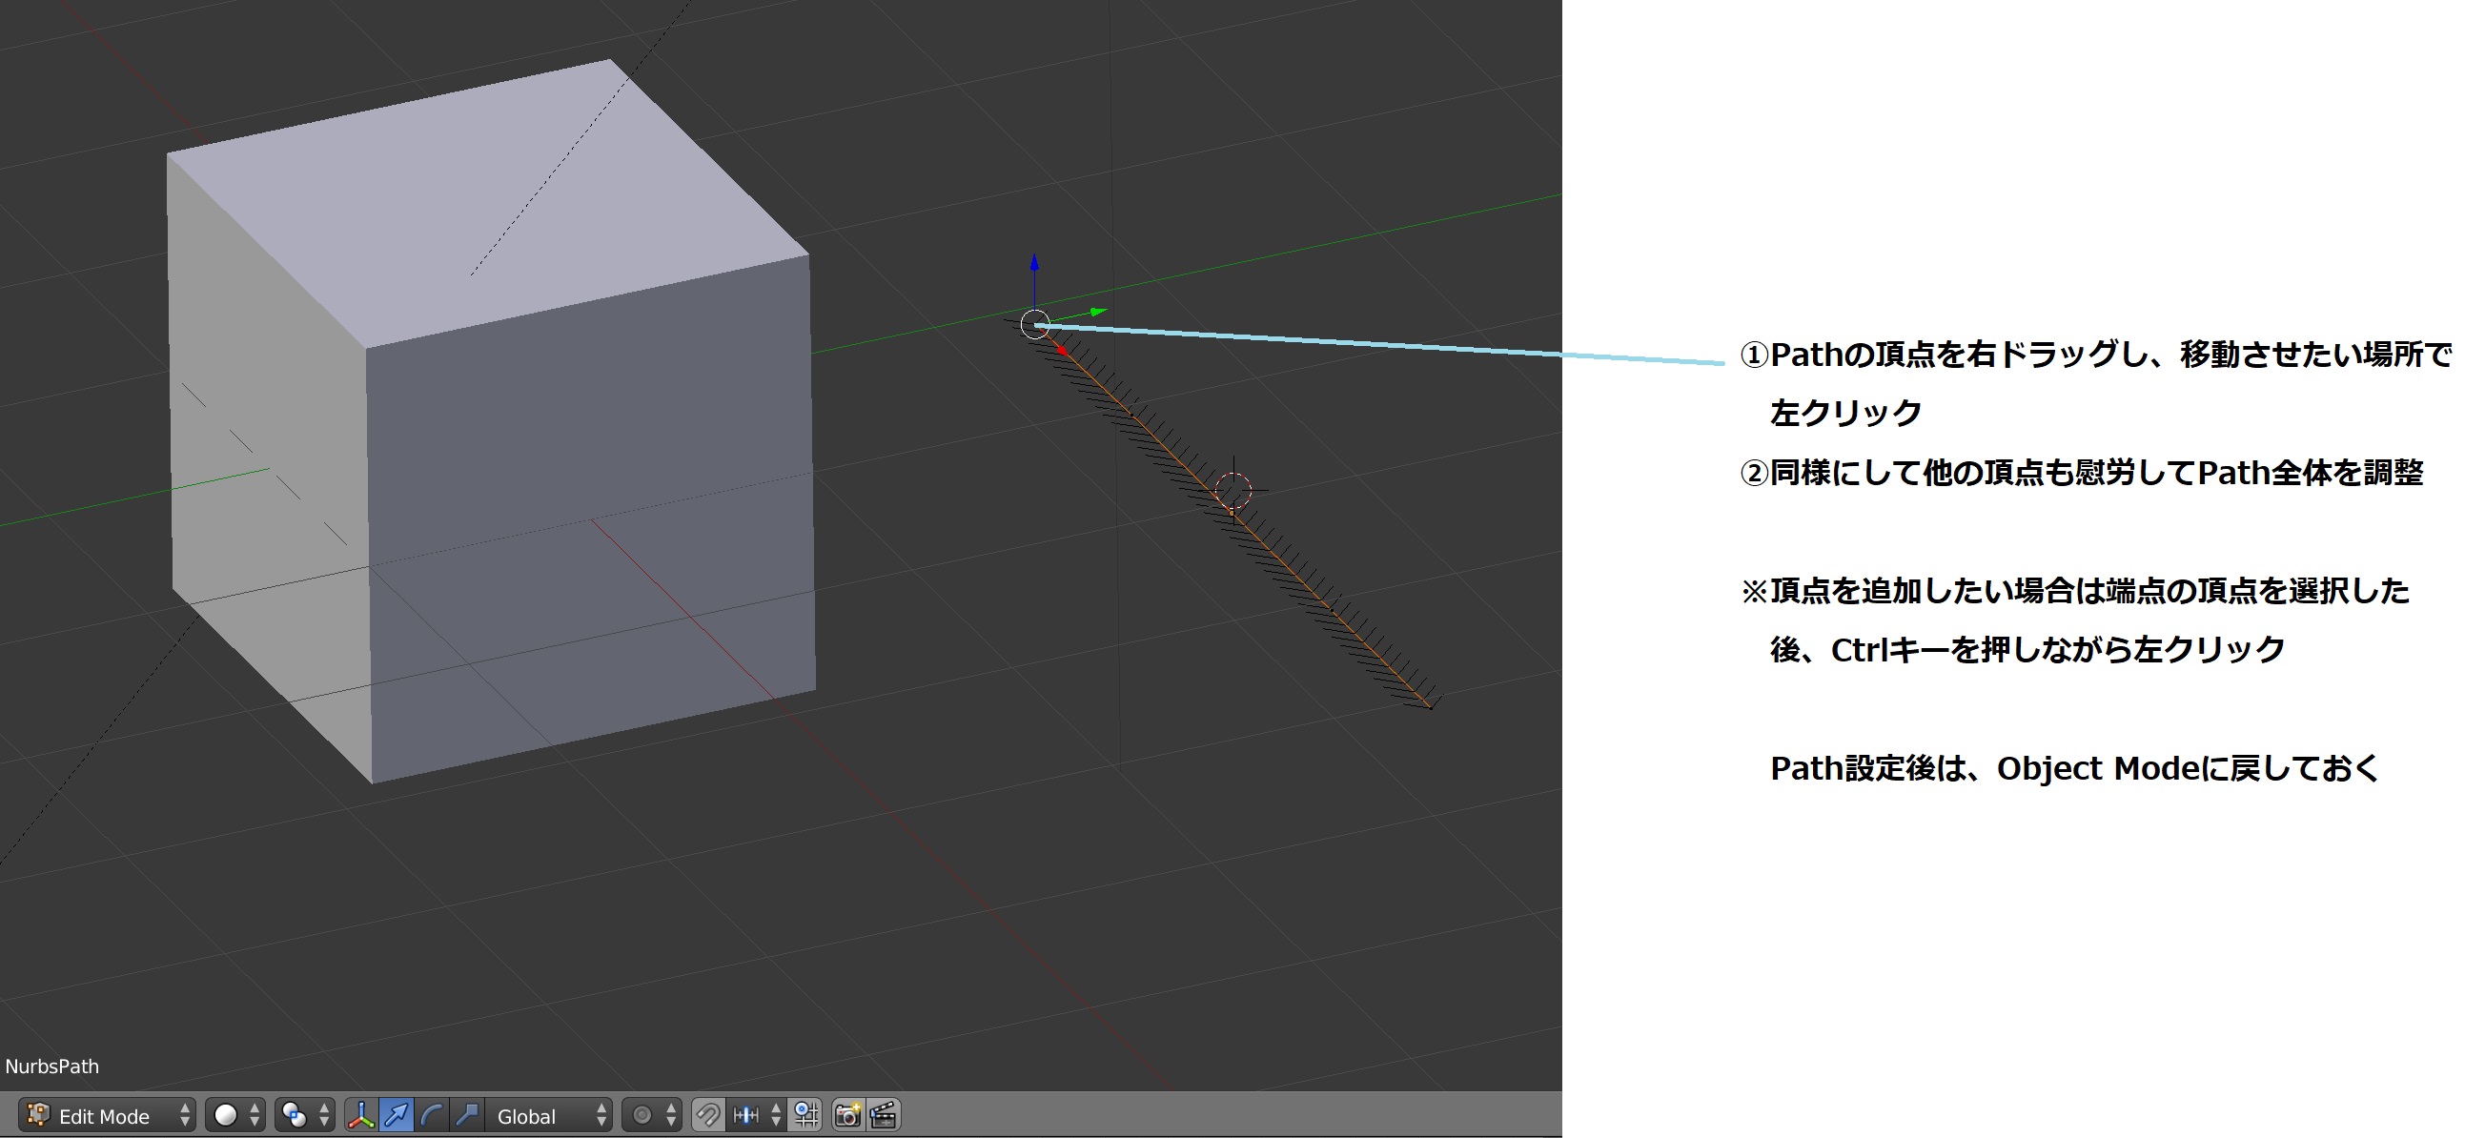2465x1138 pixels.
Task: Click the OpenGL render animation clapperboard icon
Action: tap(884, 1115)
